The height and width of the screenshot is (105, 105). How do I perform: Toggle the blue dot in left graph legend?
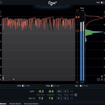(3, 76)
